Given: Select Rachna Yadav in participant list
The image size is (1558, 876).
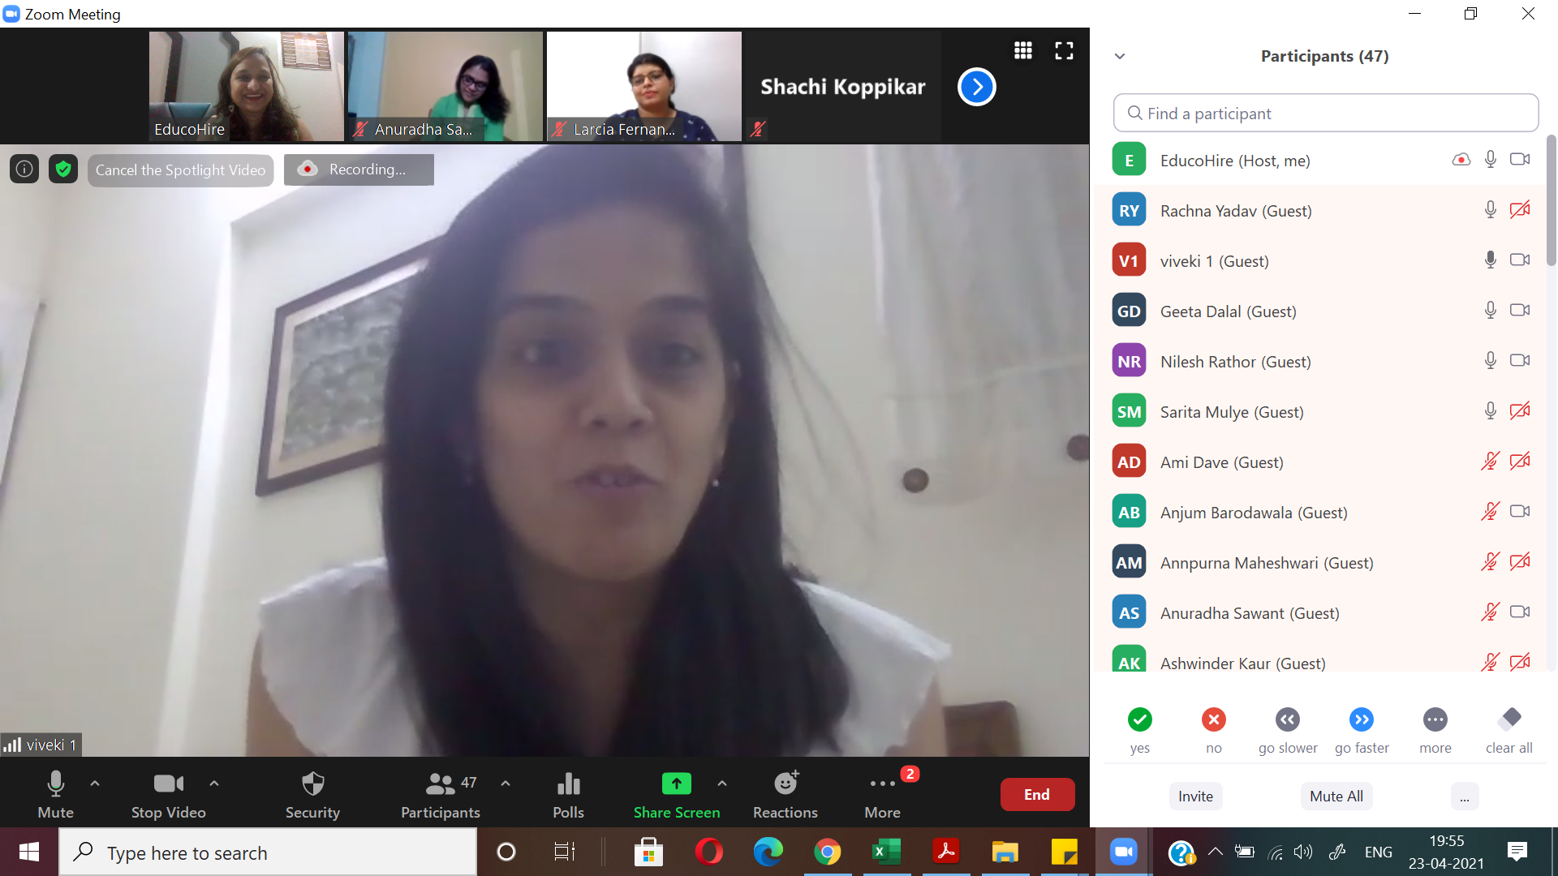Looking at the screenshot, I should pyautogui.click(x=1235, y=211).
